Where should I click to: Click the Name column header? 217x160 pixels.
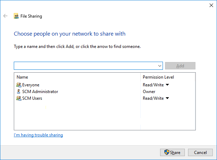(22, 77)
